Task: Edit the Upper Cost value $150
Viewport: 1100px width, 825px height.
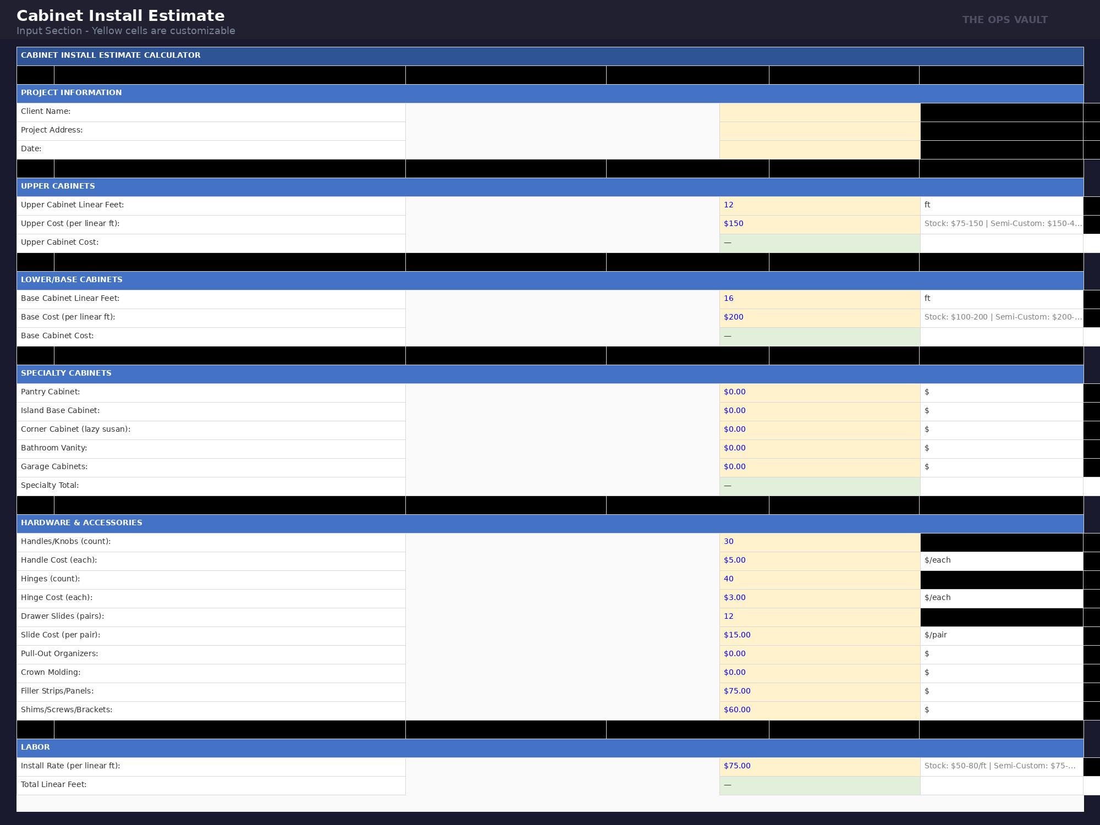Action: coord(820,225)
